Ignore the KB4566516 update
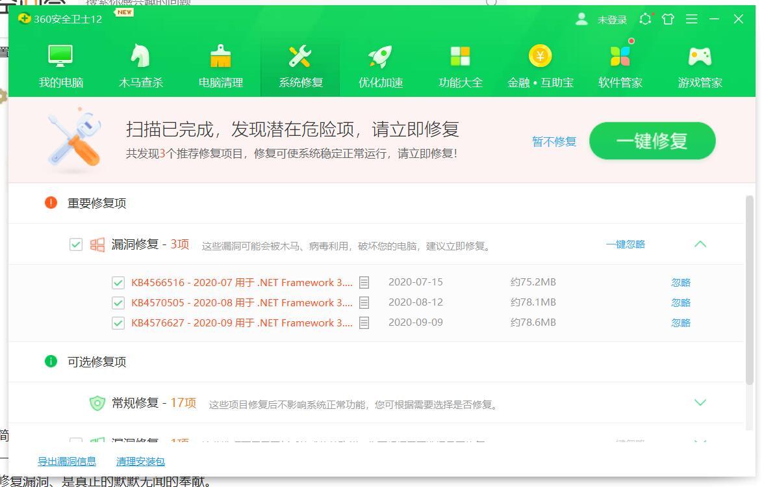Image resolution: width=764 pixels, height=487 pixels. [x=681, y=283]
